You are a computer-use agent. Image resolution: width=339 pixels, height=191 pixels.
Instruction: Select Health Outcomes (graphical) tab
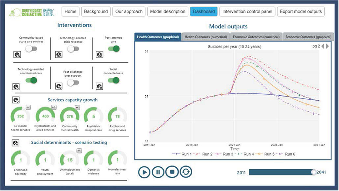pyautogui.click(x=158, y=37)
